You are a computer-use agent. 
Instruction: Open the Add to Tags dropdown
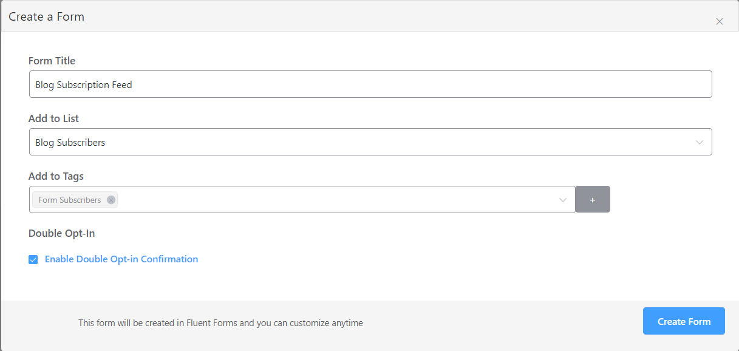pyautogui.click(x=304, y=199)
